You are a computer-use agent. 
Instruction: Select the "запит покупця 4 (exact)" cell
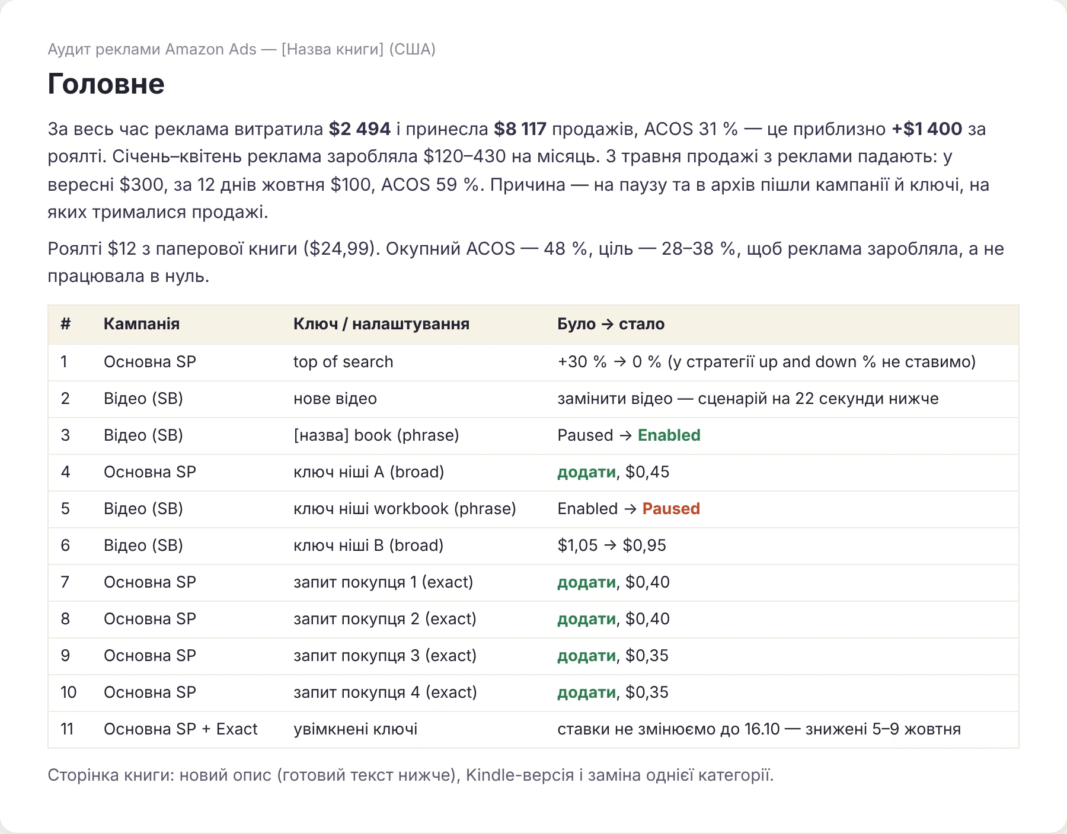385,692
